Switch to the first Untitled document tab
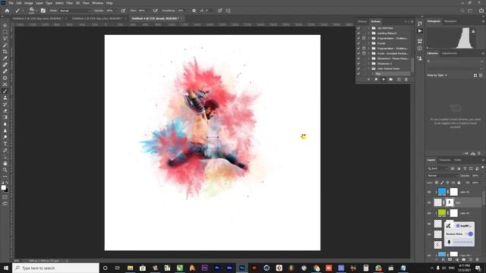 (38, 18)
